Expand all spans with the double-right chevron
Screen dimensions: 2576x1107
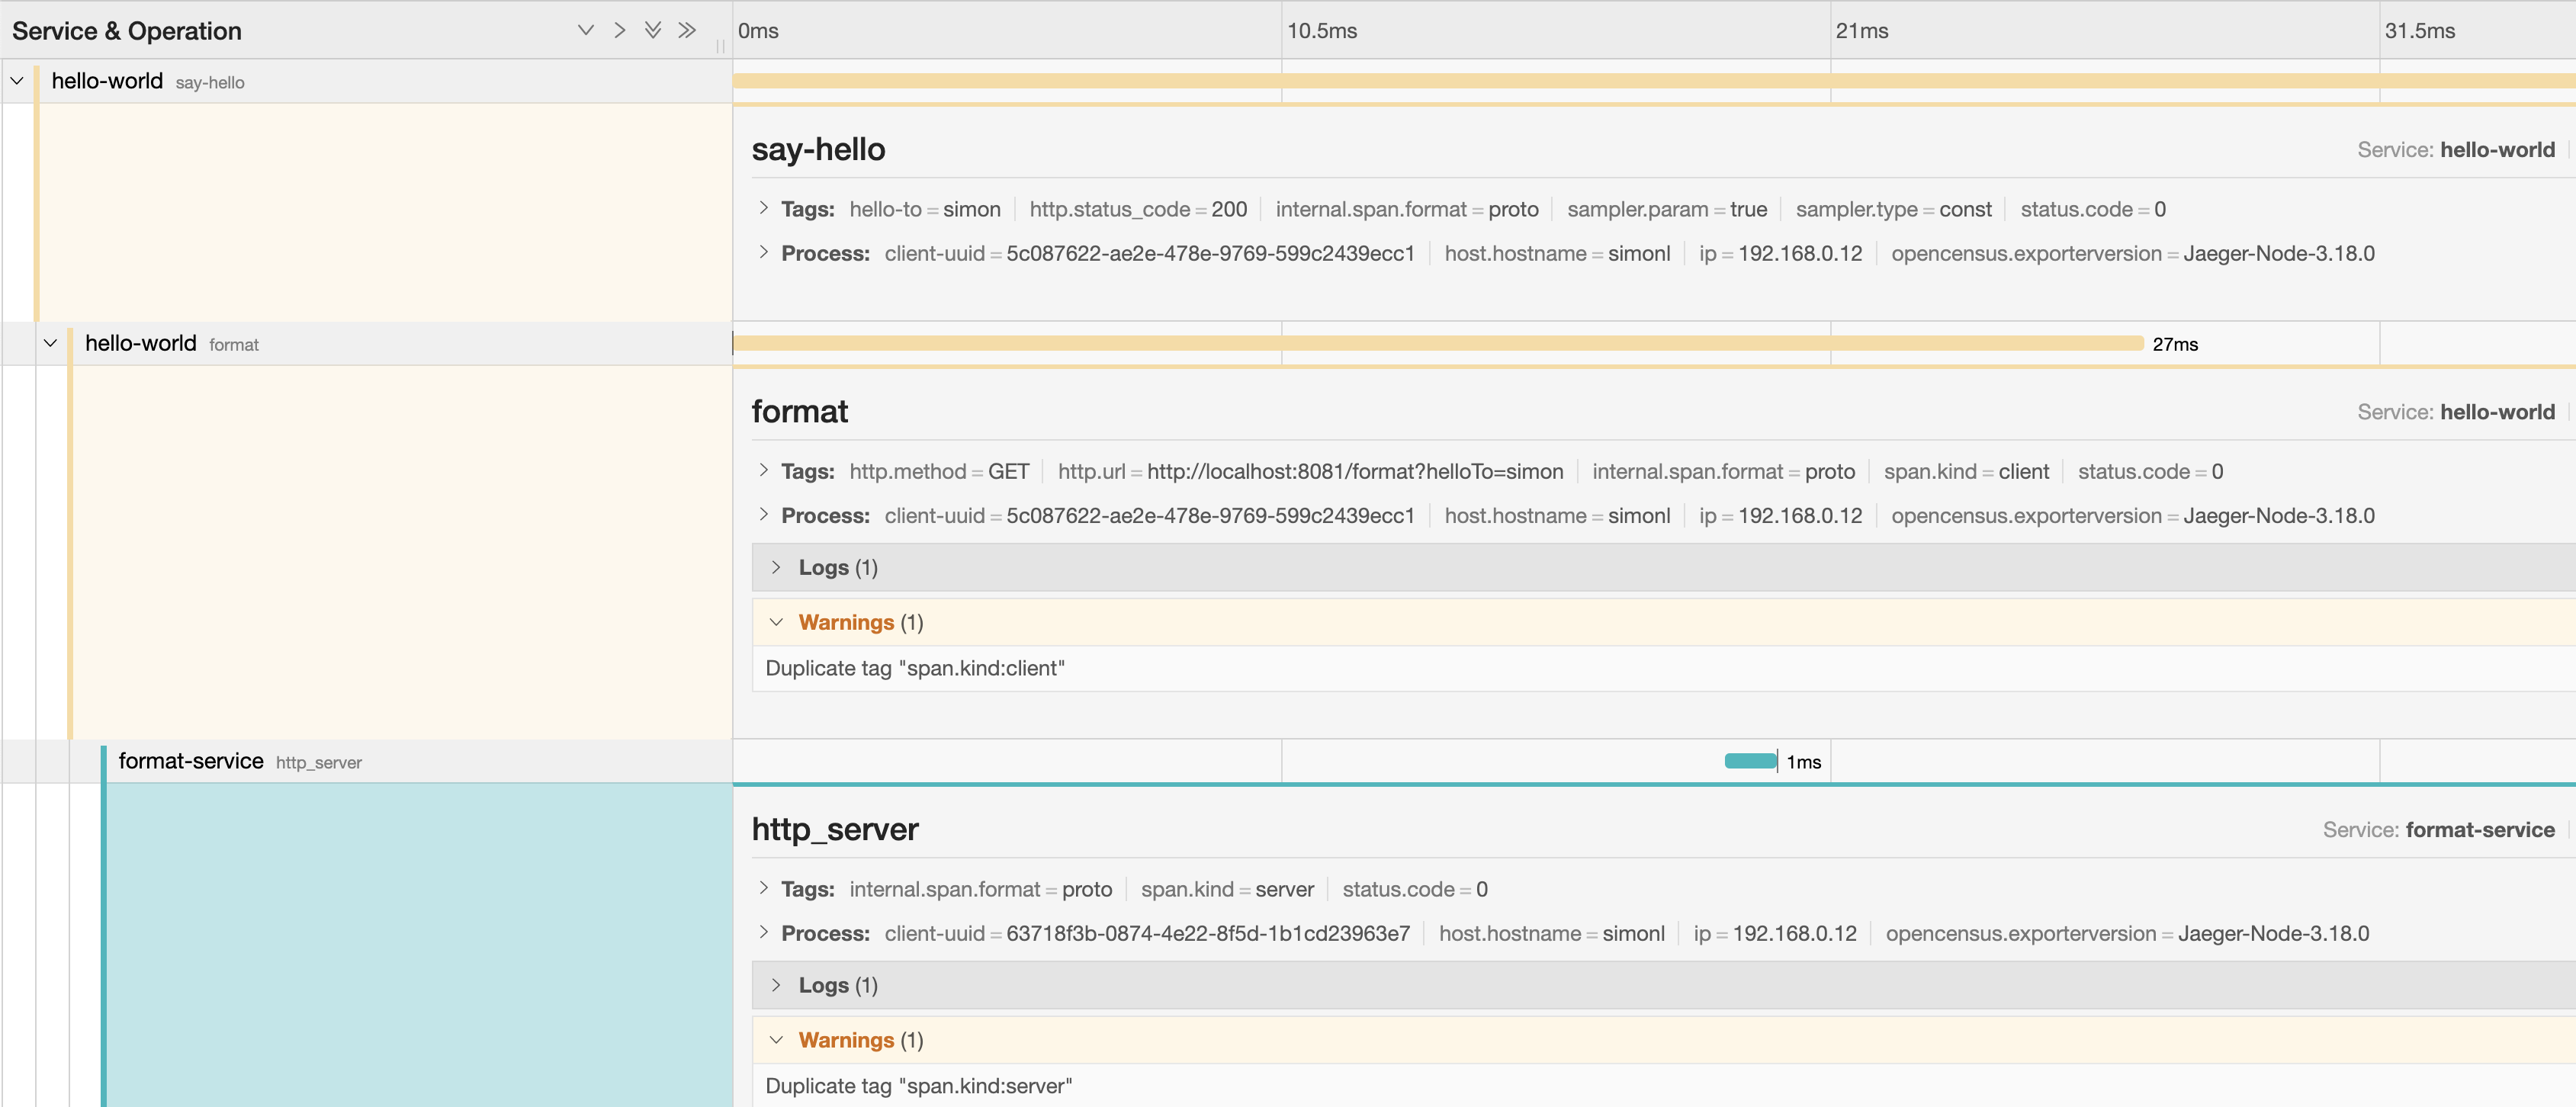click(688, 30)
